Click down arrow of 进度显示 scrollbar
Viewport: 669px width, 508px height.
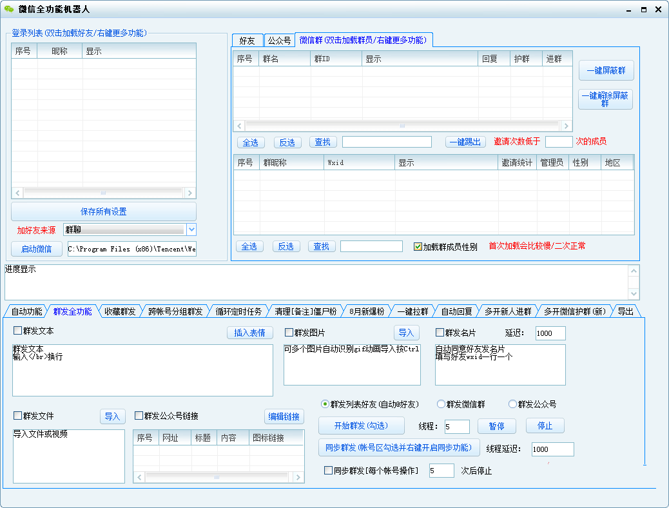[x=634, y=294]
